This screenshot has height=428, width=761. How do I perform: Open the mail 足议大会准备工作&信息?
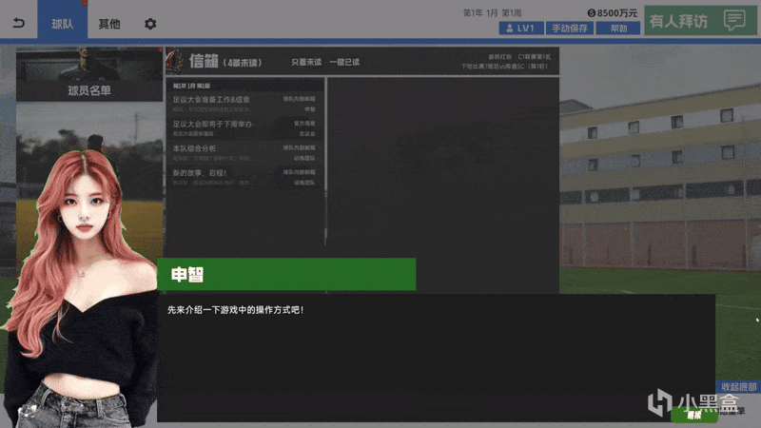[244, 104]
